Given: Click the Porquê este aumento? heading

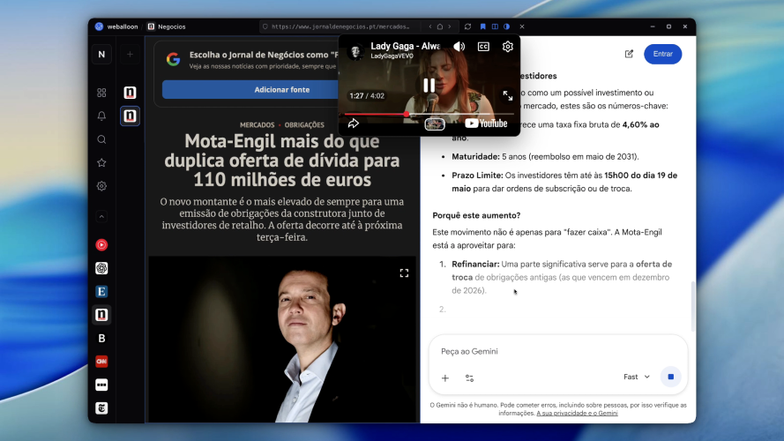Looking at the screenshot, I should [x=476, y=215].
